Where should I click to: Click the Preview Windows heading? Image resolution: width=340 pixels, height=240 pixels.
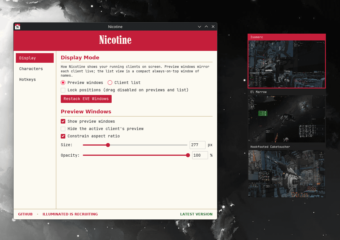tap(86, 112)
